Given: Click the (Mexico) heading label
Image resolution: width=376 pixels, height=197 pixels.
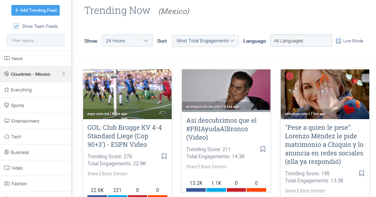Looking at the screenshot, I should (174, 11).
